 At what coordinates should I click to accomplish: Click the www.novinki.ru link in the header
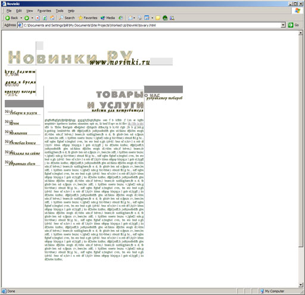120,62
